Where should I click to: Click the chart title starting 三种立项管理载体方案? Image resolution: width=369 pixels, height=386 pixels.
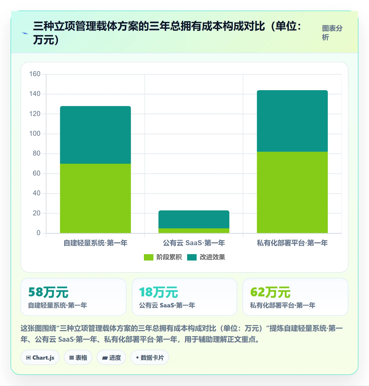click(168, 33)
